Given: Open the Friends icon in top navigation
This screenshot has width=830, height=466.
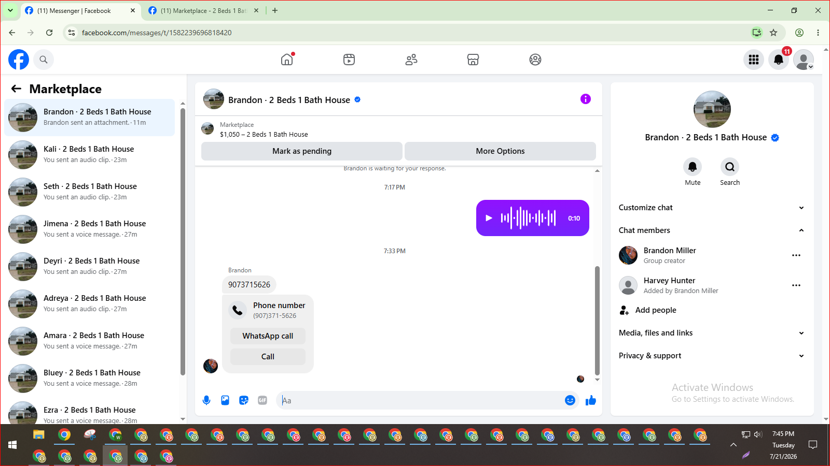Looking at the screenshot, I should coord(411,60).
